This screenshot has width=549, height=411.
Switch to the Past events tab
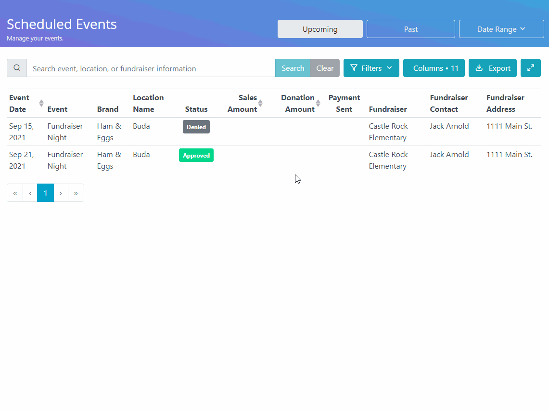411,29
